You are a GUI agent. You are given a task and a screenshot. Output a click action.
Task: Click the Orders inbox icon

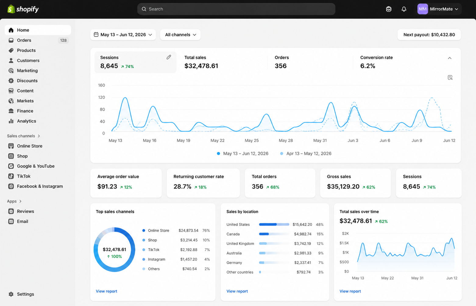[11, 40]
